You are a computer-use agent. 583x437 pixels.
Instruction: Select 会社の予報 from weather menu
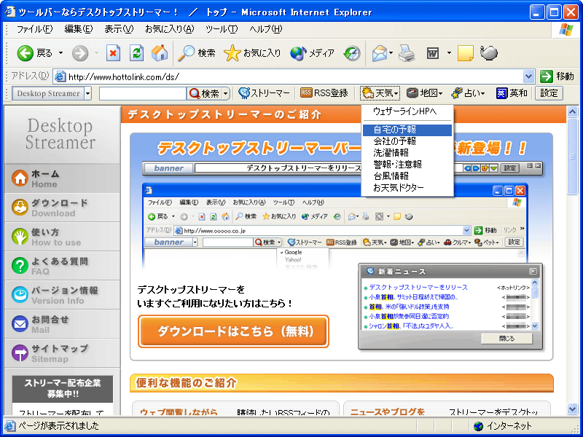pos(407,141)
